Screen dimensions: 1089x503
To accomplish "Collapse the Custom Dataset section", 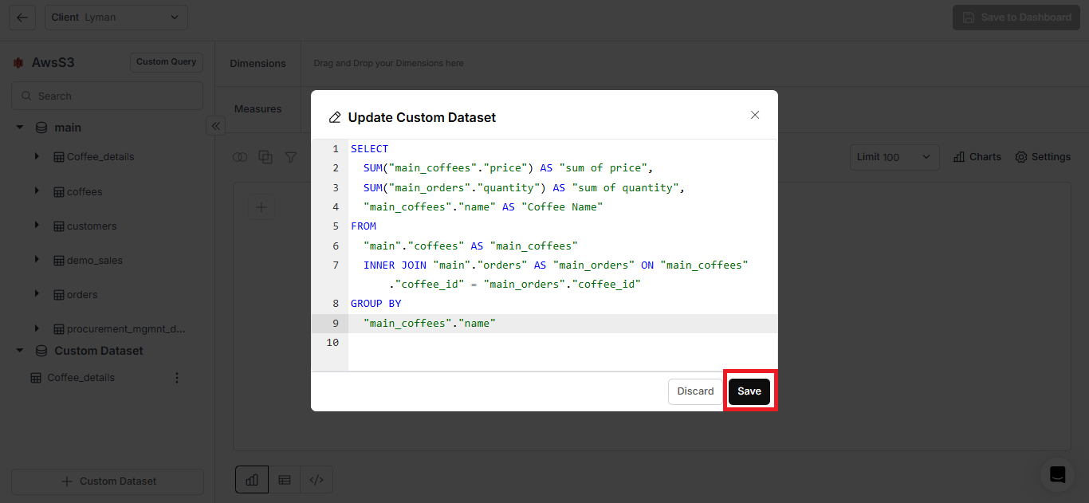I will pos(20,351).
